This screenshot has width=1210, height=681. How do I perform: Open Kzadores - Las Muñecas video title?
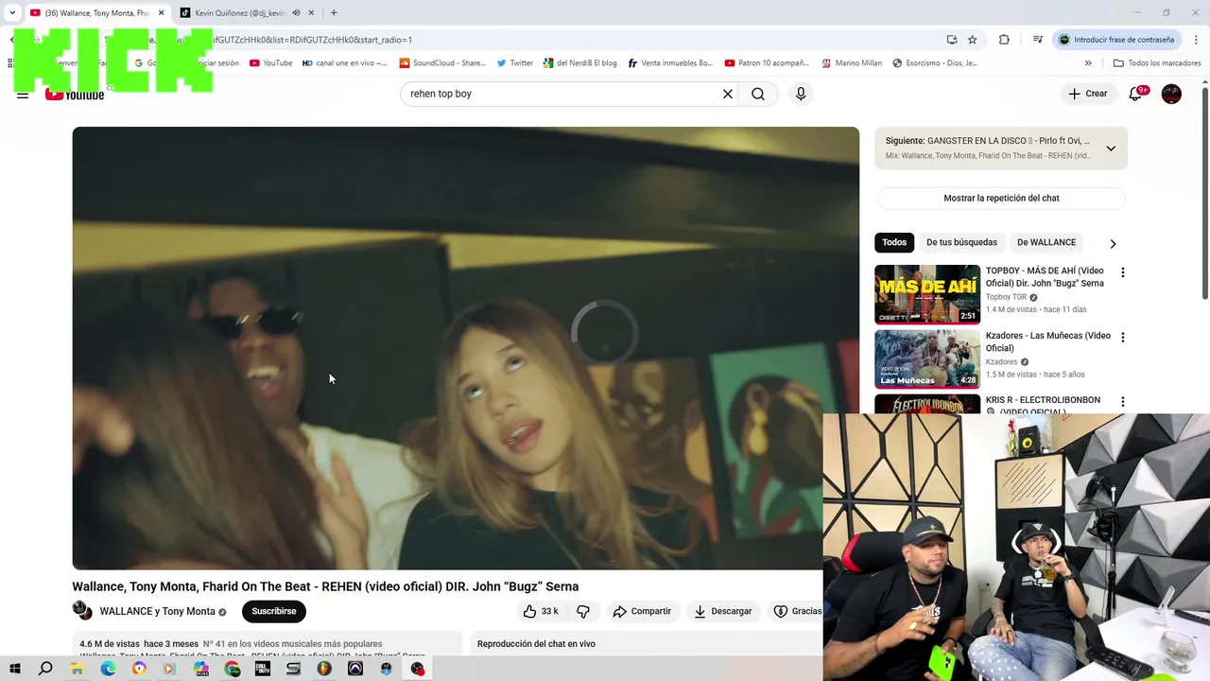(x=1048, y=341)
